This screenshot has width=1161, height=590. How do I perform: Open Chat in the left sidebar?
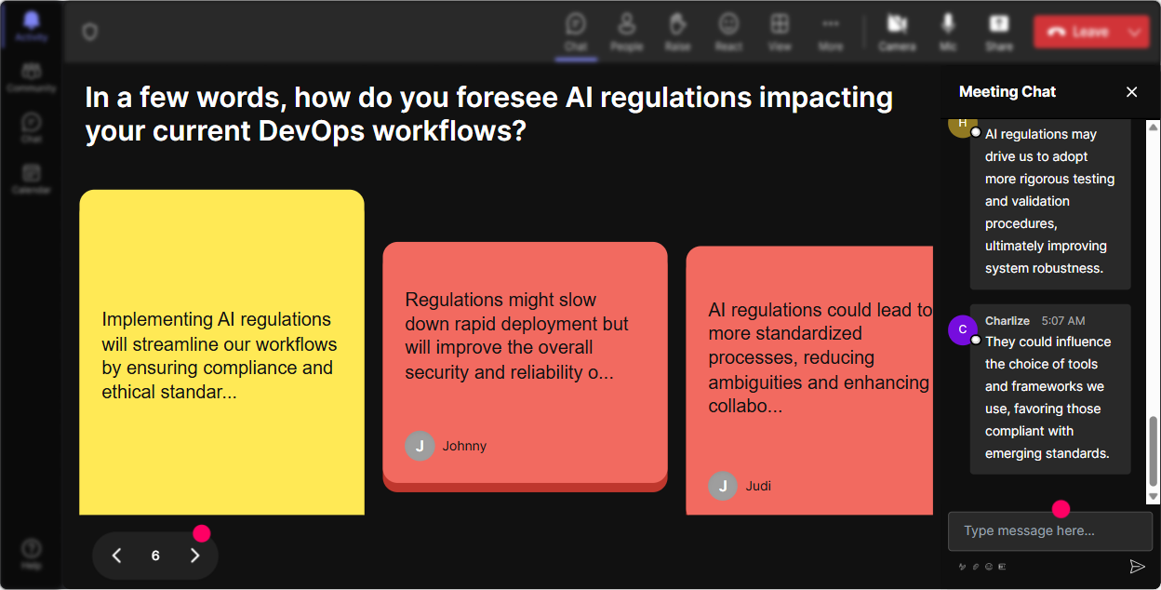tap(32, 127)
